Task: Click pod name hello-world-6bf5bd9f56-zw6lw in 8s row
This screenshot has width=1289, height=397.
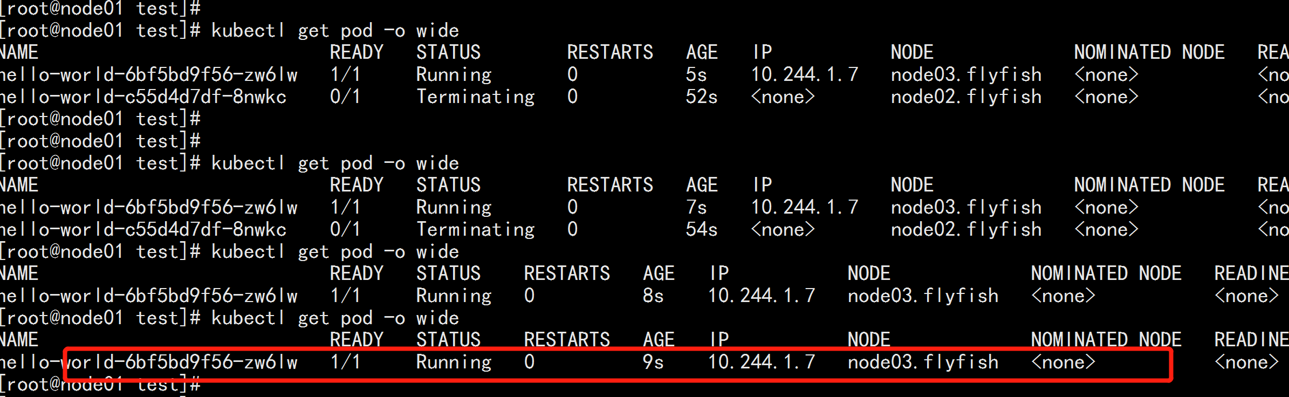Action: point(148,296)
